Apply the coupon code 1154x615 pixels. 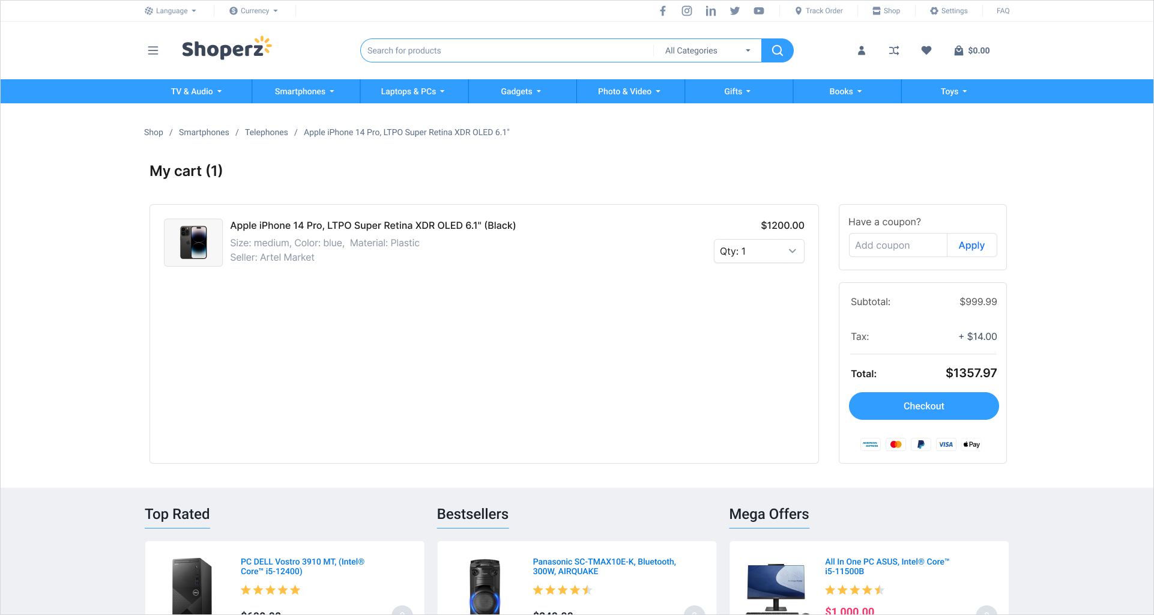tap(971, 245)
